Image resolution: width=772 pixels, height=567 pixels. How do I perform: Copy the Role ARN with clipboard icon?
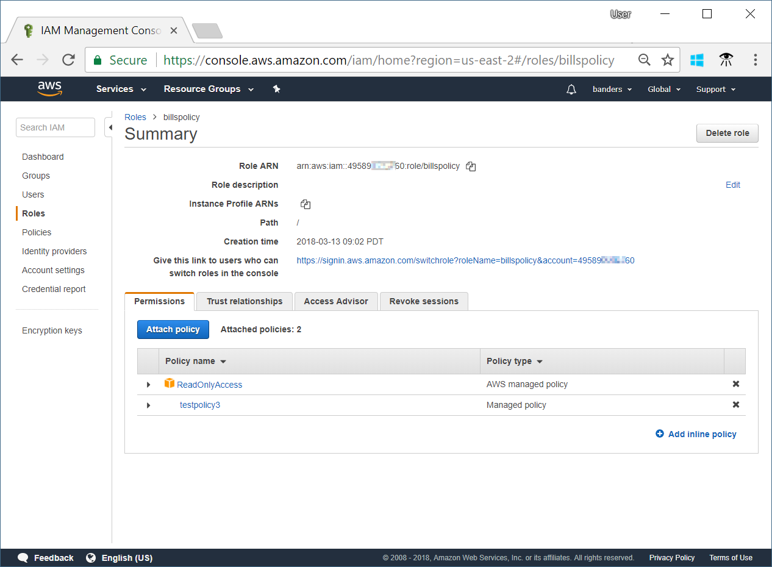(471, 166)
